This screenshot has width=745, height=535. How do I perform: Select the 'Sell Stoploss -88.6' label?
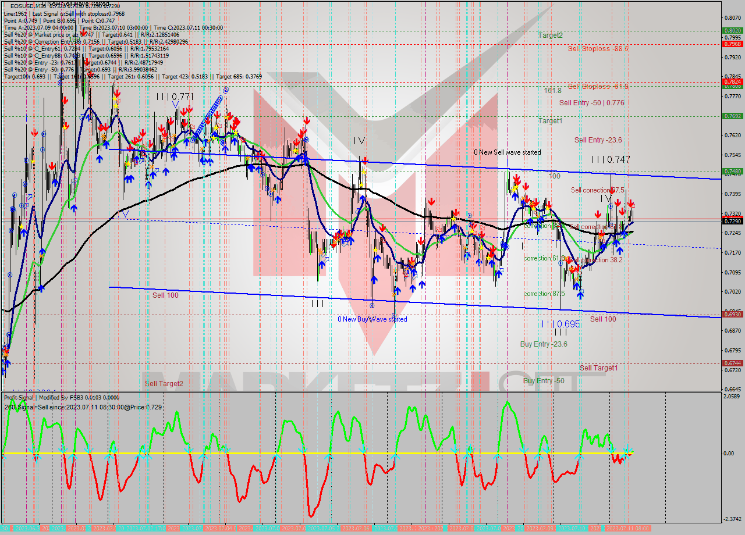click(x=598, y=49)
